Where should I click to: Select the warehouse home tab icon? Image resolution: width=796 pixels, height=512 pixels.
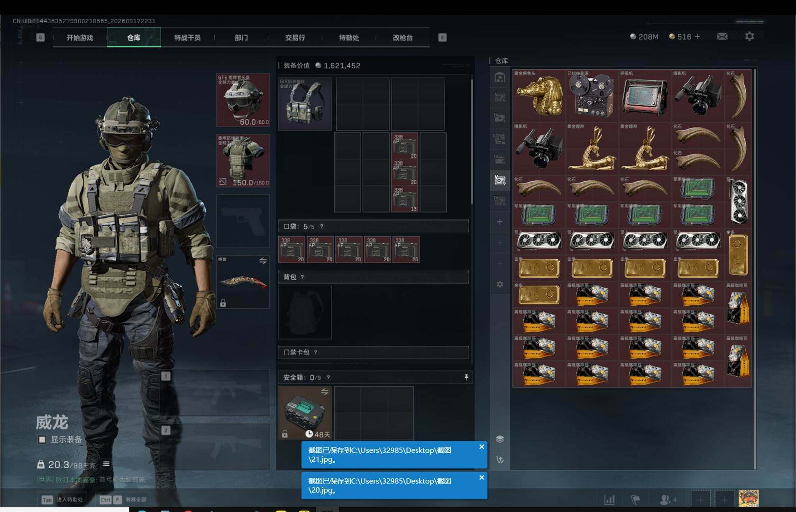click(500, 77)
